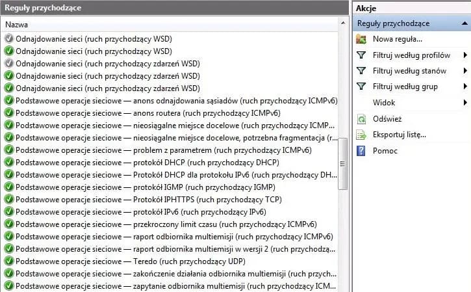Click green check icon of protokół IGMP rule
471x292 pixels.
pyautogui.click(x=9, y=187)
